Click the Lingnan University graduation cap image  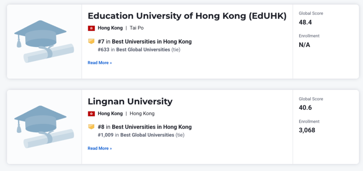[x=44, y=127]
